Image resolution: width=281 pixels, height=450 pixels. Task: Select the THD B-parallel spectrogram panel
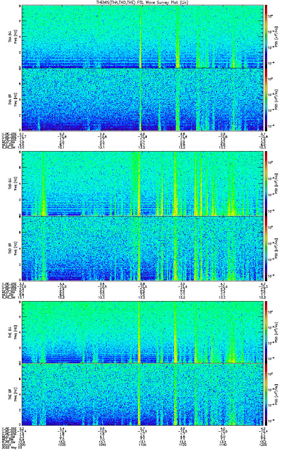[x=142, y=248]
